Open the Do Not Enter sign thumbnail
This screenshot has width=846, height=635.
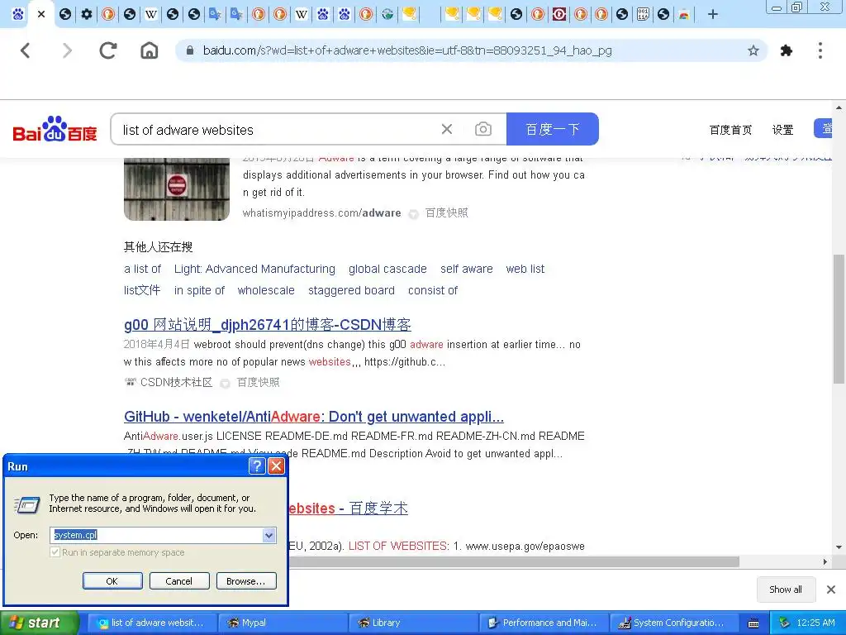coord(177,189)
